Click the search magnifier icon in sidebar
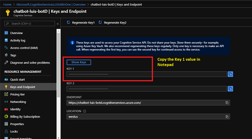 [7, 24]
